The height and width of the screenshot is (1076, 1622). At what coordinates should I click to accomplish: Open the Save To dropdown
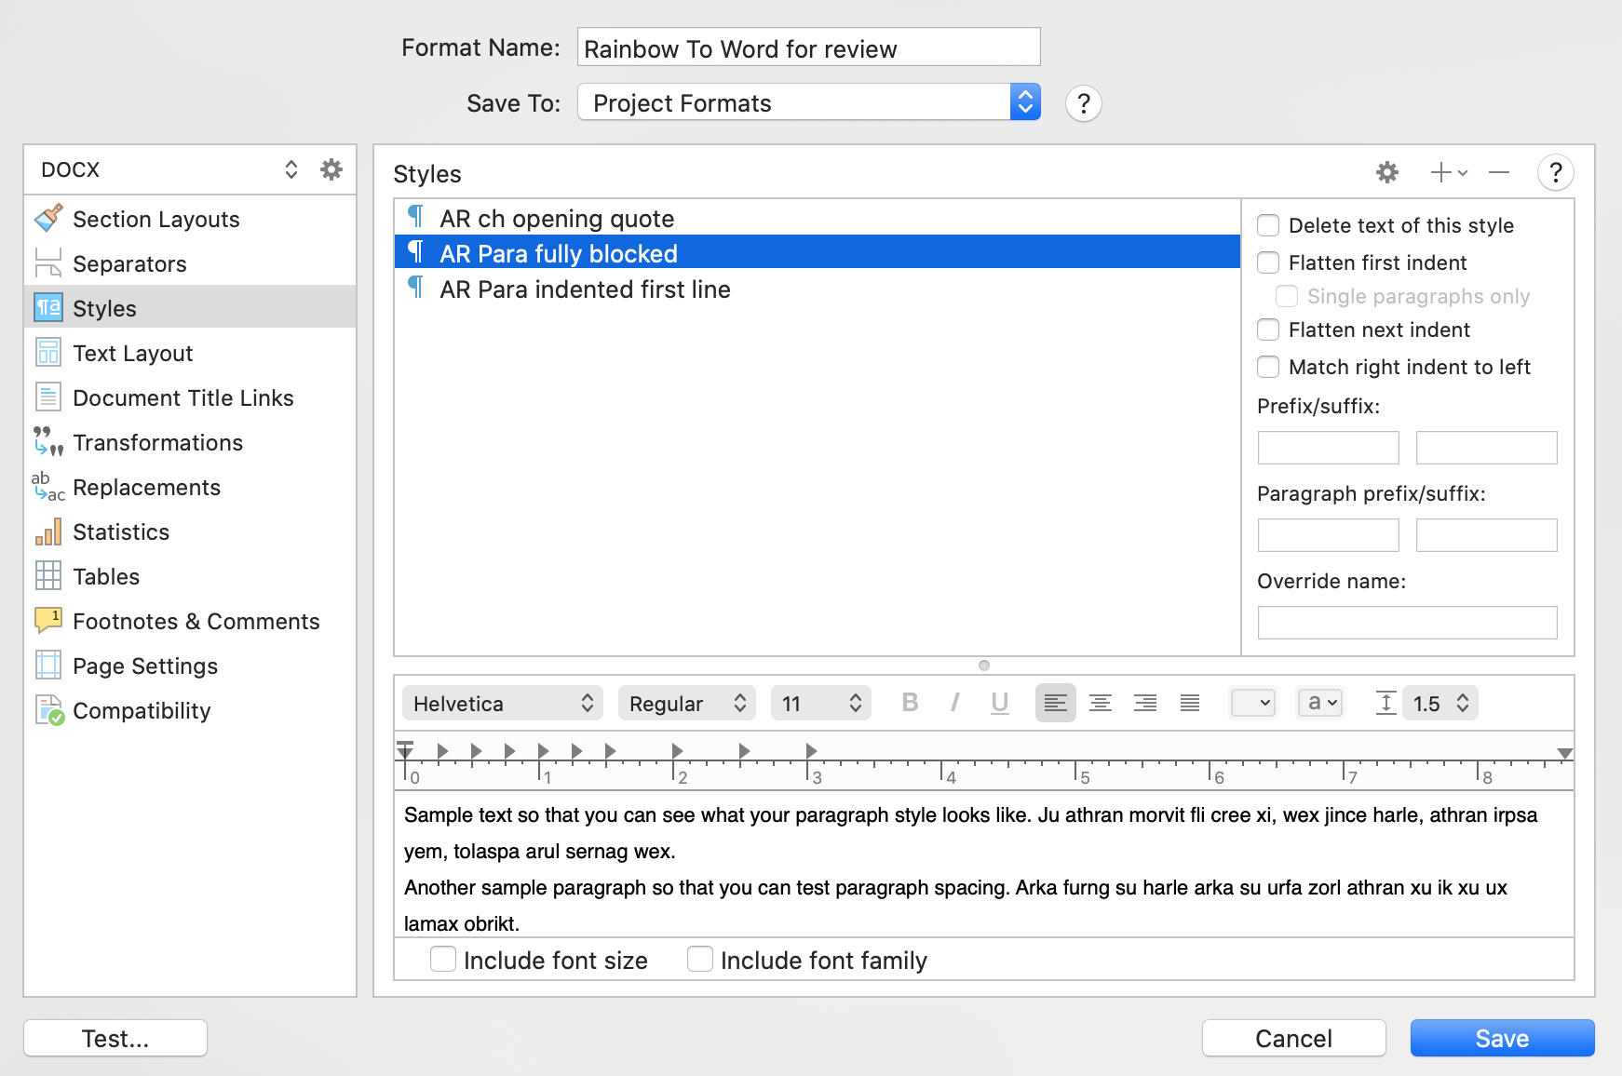pyautogui.click(x=808, y=102)
